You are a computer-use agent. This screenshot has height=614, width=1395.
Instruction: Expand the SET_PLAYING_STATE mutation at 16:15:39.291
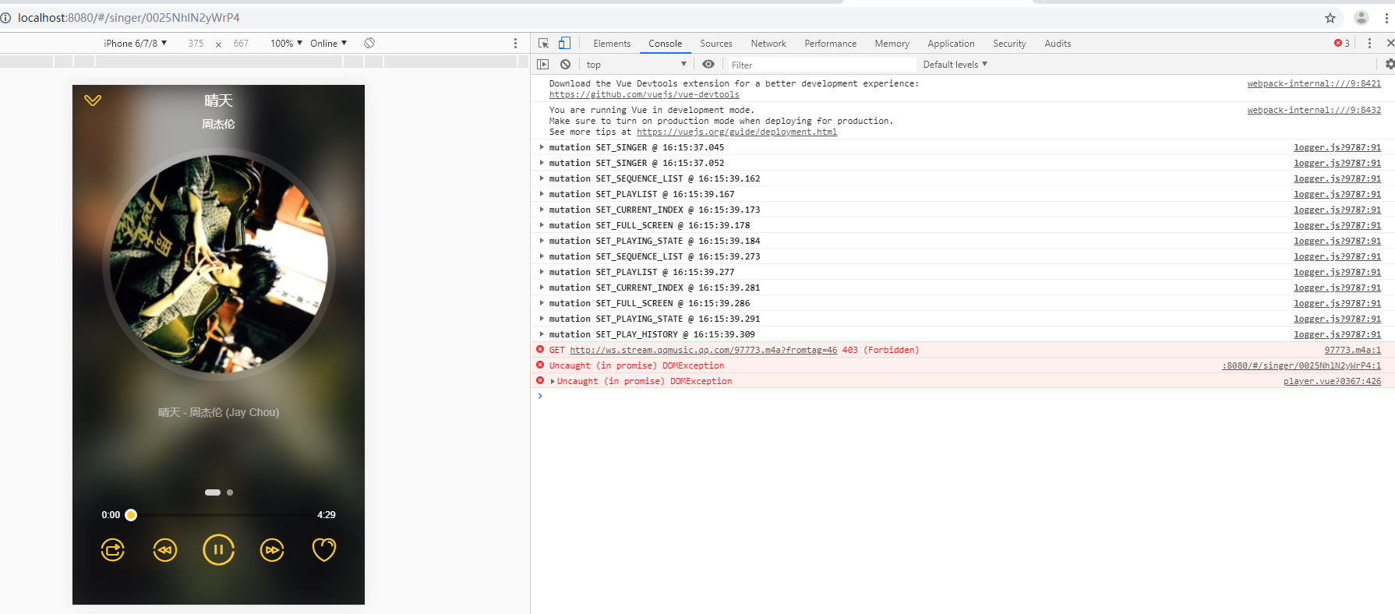542,319
